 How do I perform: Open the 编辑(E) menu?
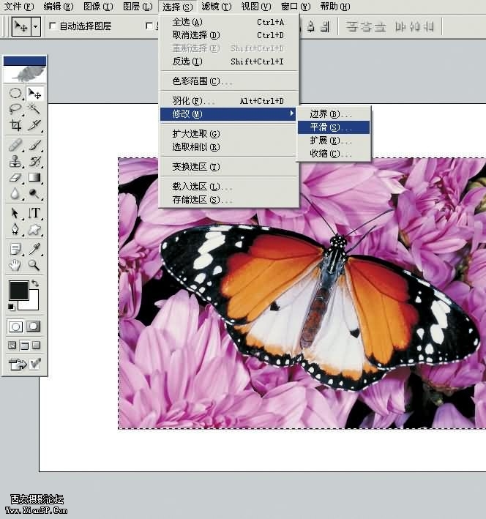pyautogui.click(x=59, y=7)
